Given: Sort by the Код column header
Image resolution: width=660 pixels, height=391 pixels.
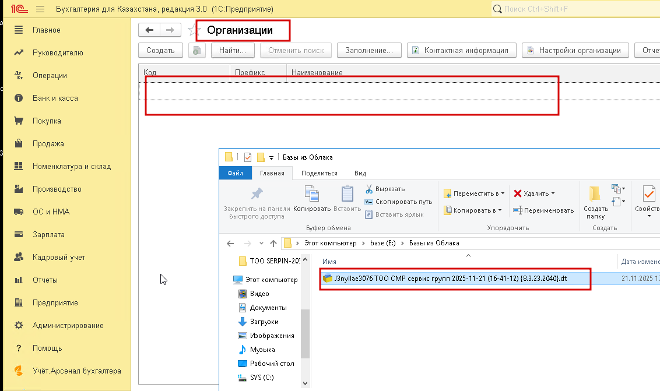Looking at the screenshot, I should (184, 72).
